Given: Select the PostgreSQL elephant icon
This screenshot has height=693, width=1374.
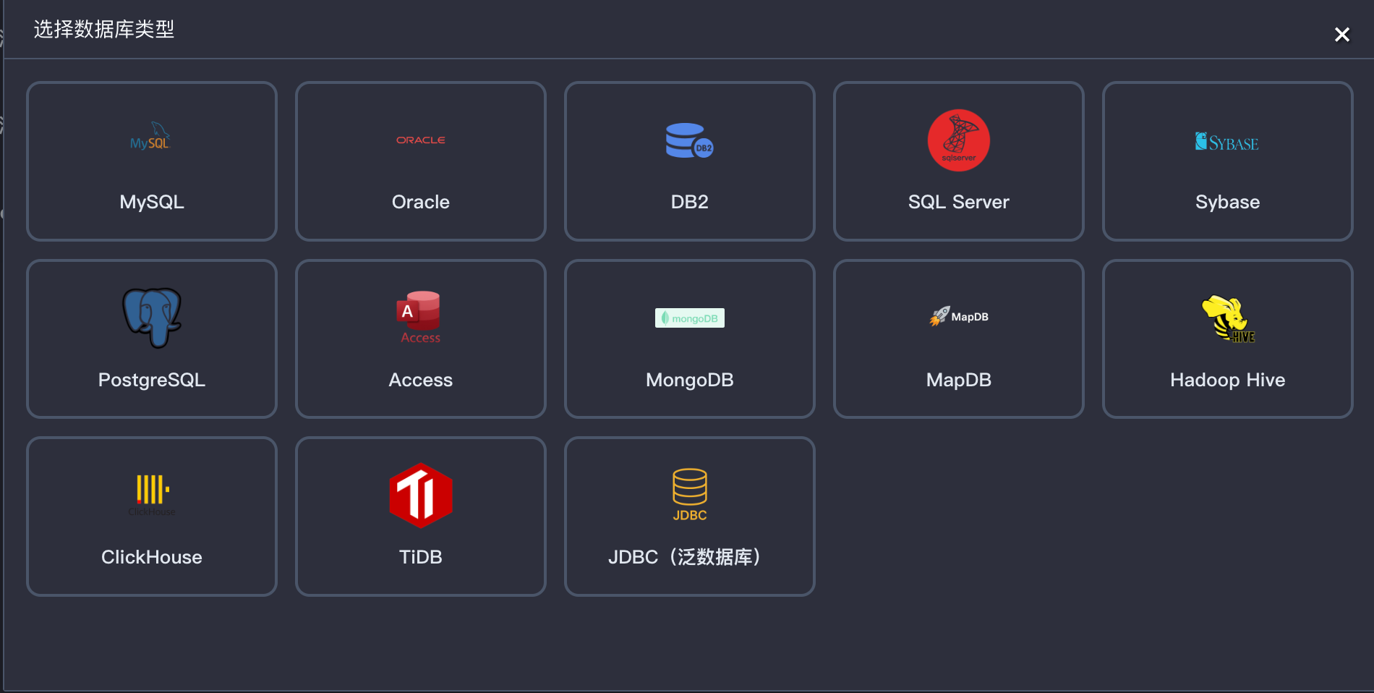Looking at the screenshot, I should tap(152, 318).
